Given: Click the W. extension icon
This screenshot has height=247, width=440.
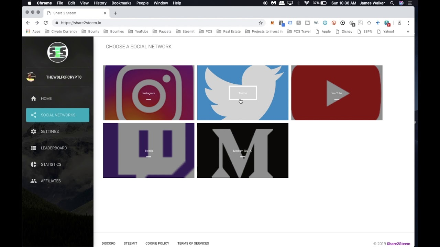Looking at the screenshot, I should (x=316, y=23).
